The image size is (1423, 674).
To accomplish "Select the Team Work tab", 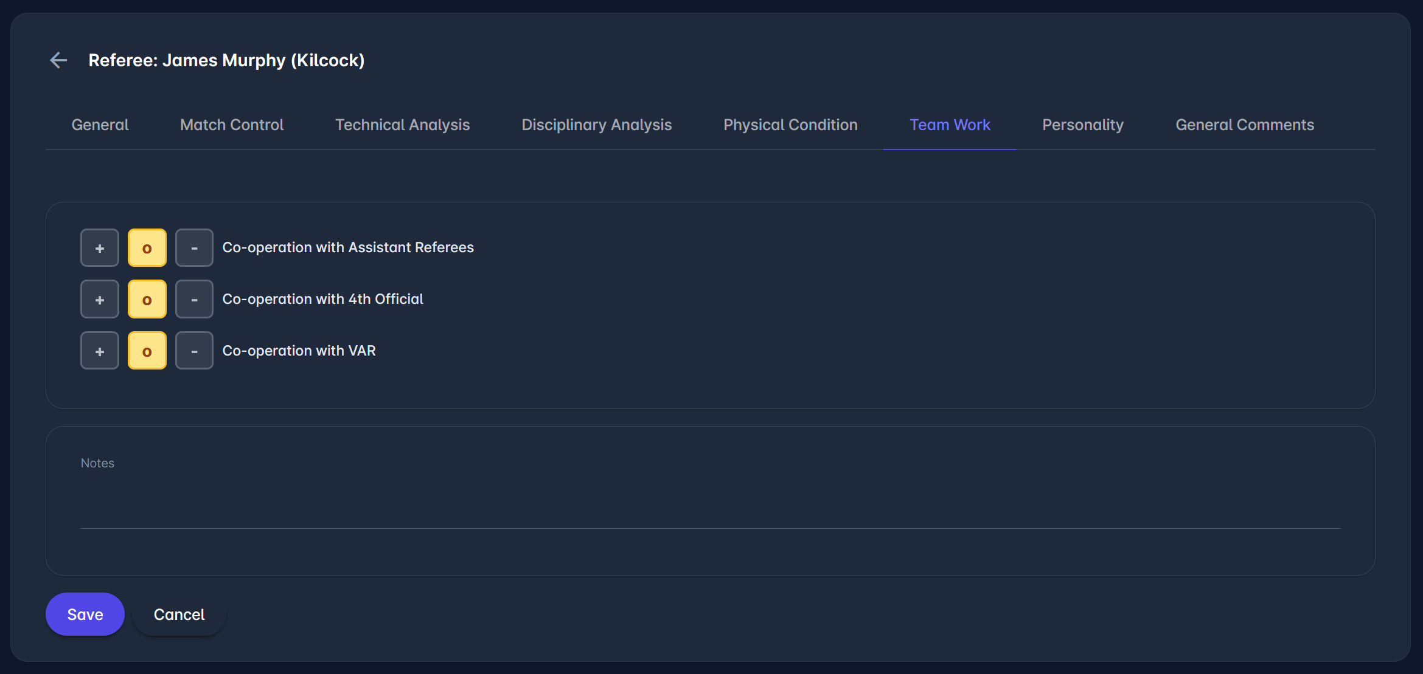I will [x=950, y=125].
